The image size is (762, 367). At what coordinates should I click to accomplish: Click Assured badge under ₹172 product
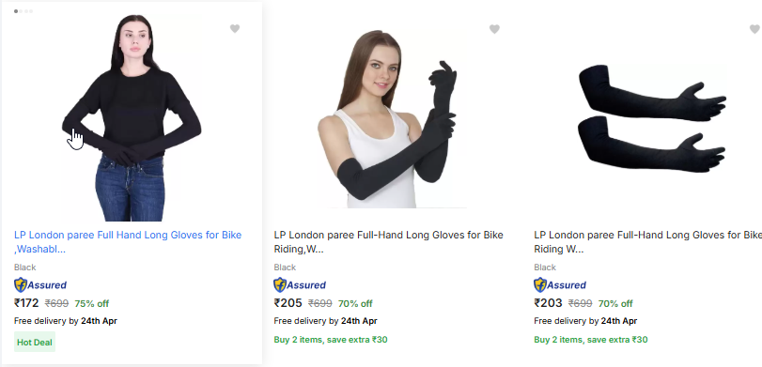(x=40, y=285)
